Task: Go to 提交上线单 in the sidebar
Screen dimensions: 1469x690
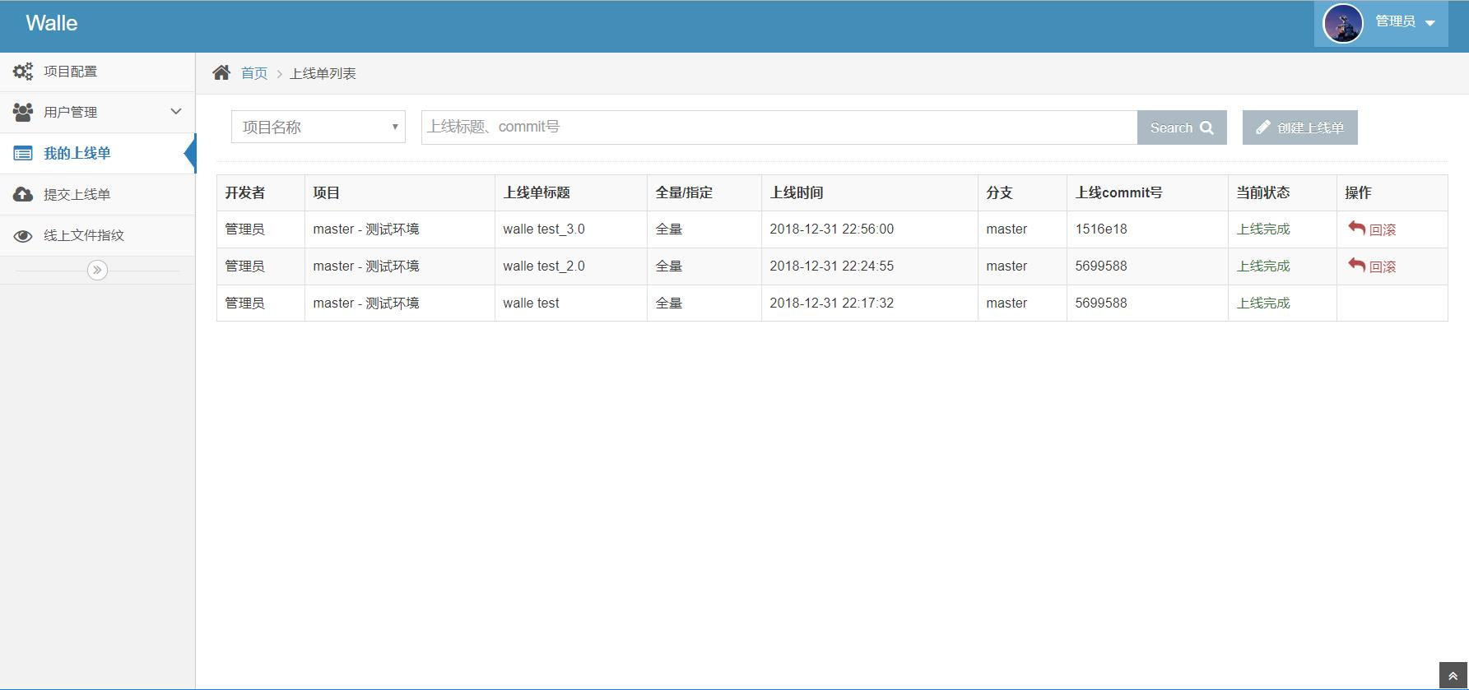Action: coord(98,194)
